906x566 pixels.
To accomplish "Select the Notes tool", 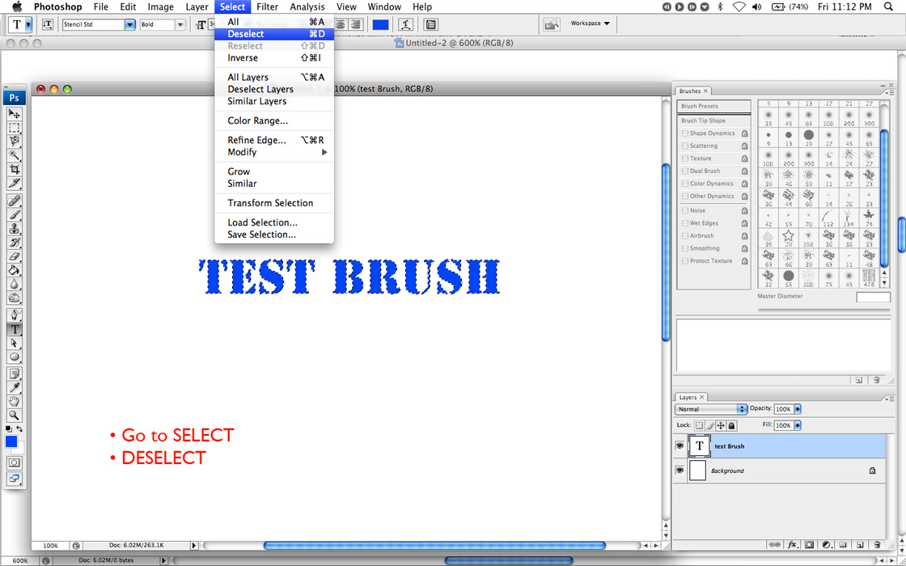I will click(x=15, y=374).
